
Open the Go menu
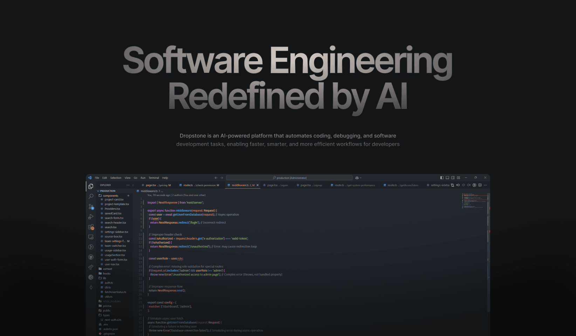[x=136, y=178]
